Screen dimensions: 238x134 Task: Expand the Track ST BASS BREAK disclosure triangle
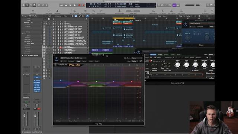[22, 55]
